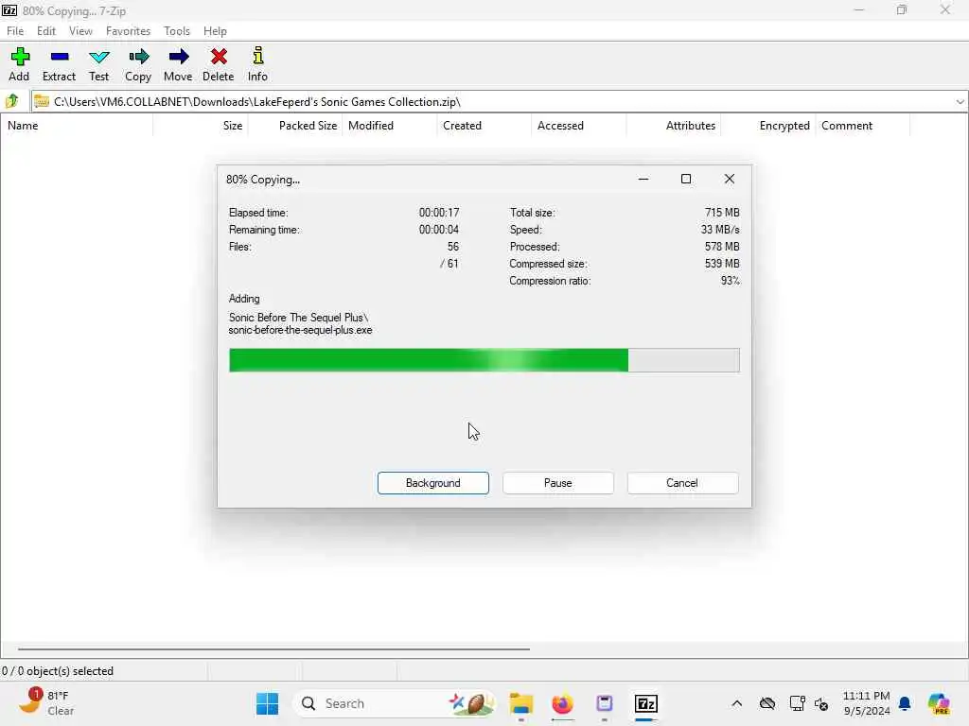Open the Edit menu
Image resolution: width=969 pixels, height=726 pixels.
coord(46,31)
